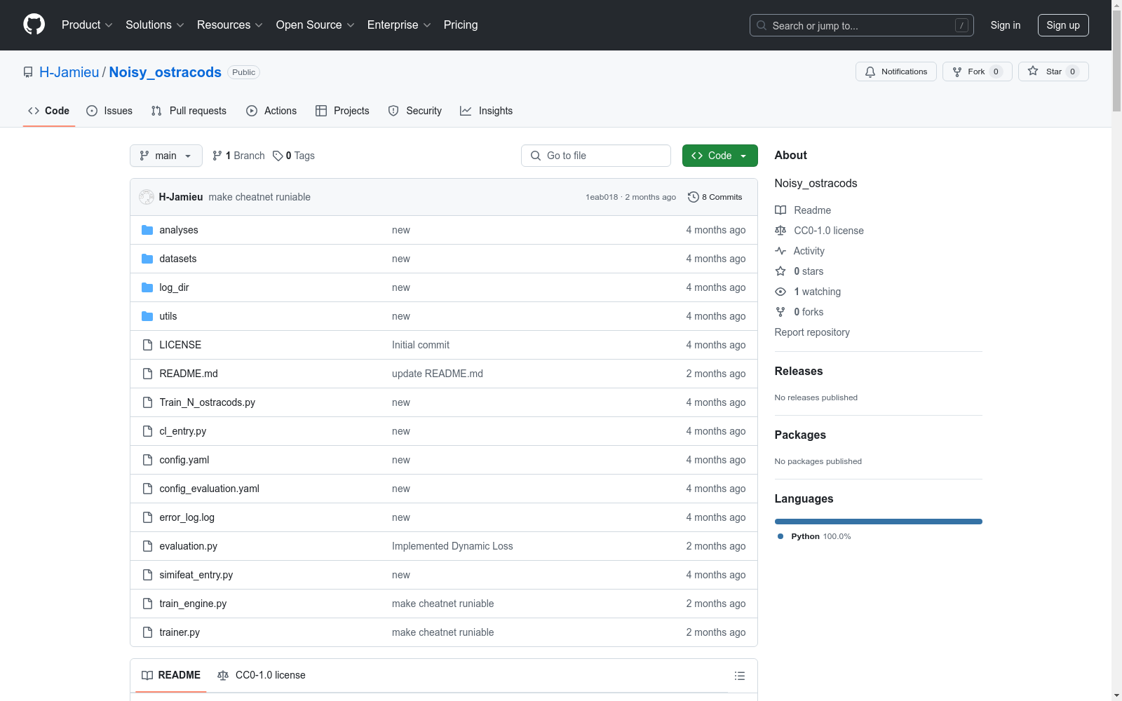Click the Sign up button
Viewport: 1122px width, 701px height.
point(1062,25)
